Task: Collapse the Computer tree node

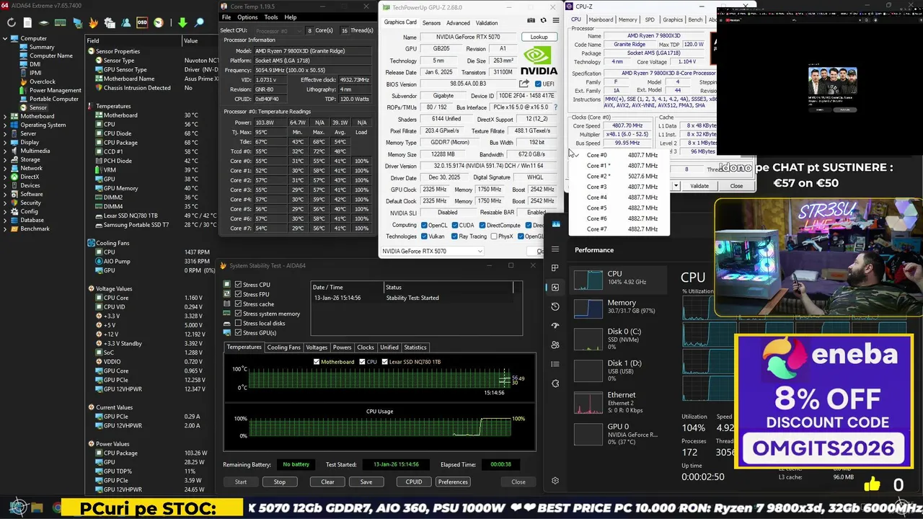Action: click(x=6, y=38)
